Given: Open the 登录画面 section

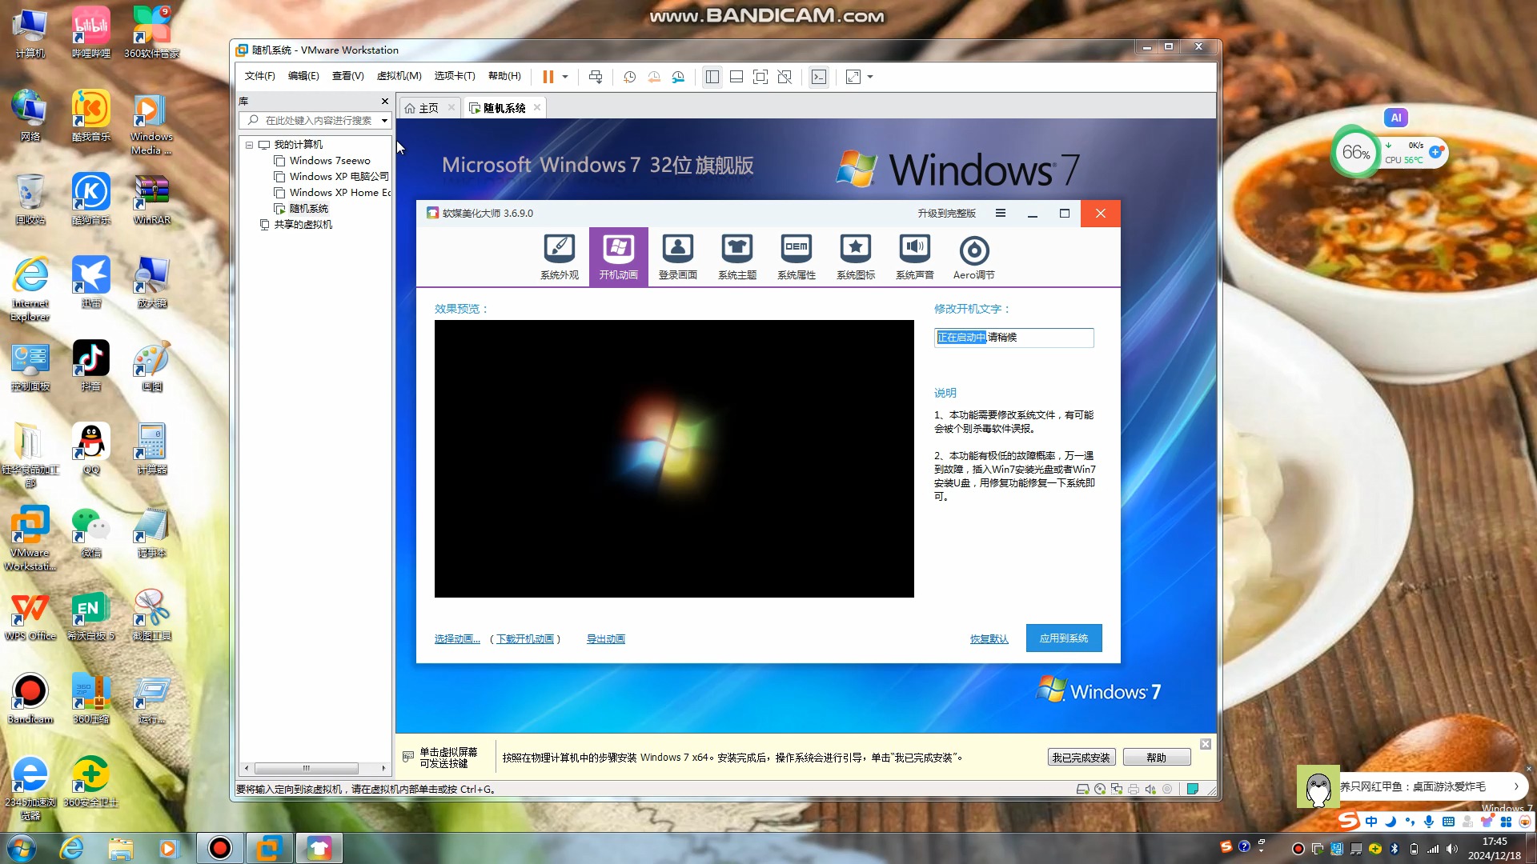Looking at the screenshot, I should (x=678, y=257).
